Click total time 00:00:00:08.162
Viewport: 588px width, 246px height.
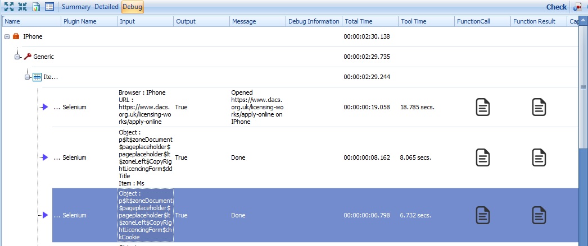point(367,157)
